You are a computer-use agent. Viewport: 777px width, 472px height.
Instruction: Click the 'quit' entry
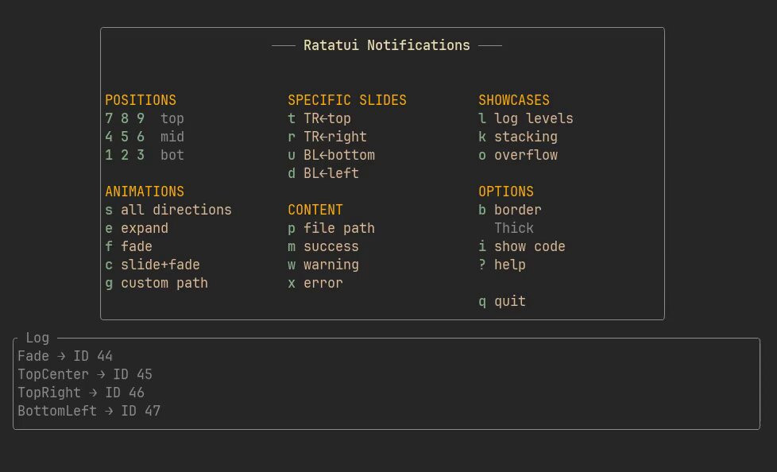[x=509, y=302]
